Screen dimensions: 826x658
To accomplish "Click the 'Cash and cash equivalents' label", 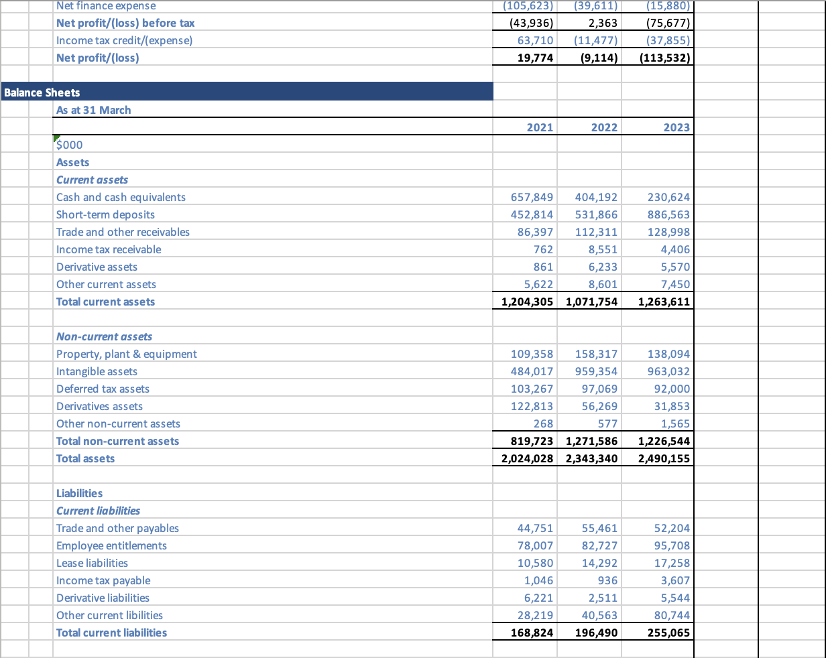I will [121, 196].
